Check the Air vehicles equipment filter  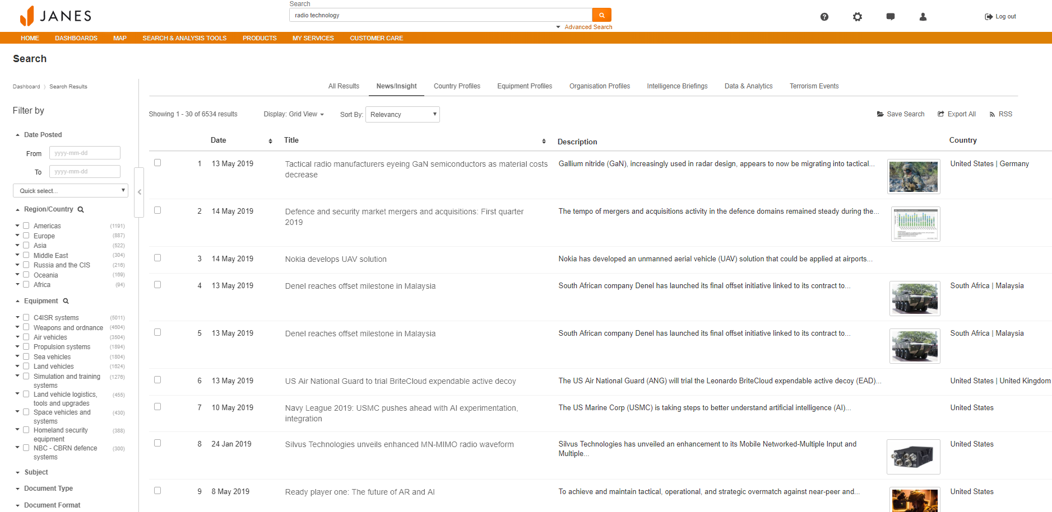pos(26,337)
